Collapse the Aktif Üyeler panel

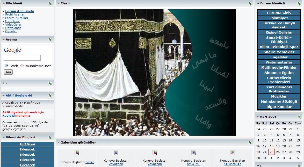tap(50, 96)
